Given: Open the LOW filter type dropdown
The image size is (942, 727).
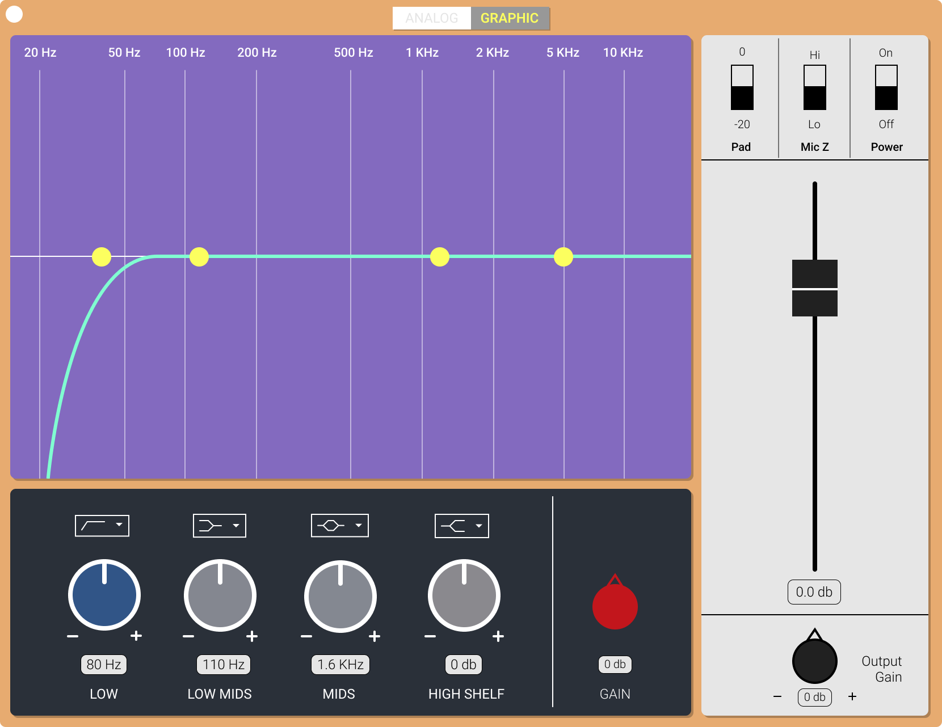Looking at the screenshot, I should (x=120, y=526).
